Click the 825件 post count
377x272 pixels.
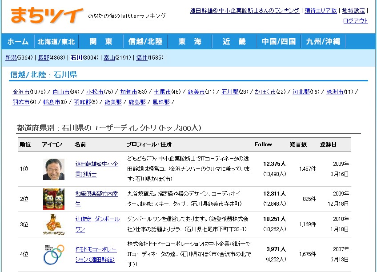click(309, 199)
